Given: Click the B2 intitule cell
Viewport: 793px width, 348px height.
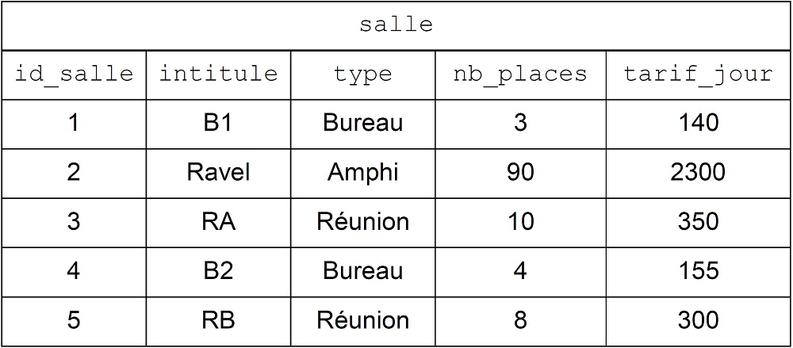Looking at the screenshot, I should [218, 270].
